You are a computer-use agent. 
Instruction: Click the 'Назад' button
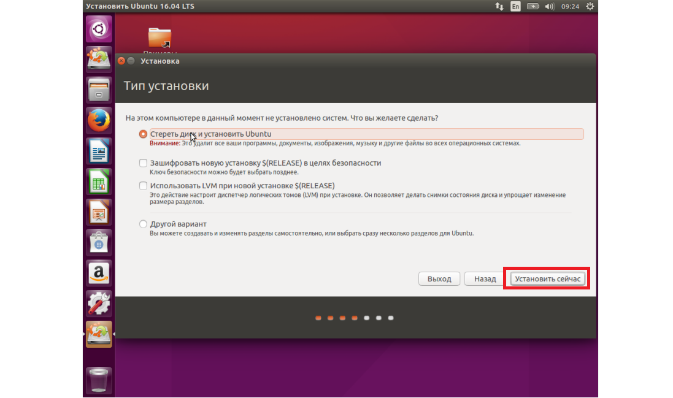tap(485, 279)
